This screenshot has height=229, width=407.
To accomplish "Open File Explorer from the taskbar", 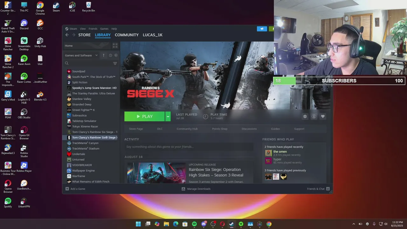I will pyautogui.click(x=166, y=224).
